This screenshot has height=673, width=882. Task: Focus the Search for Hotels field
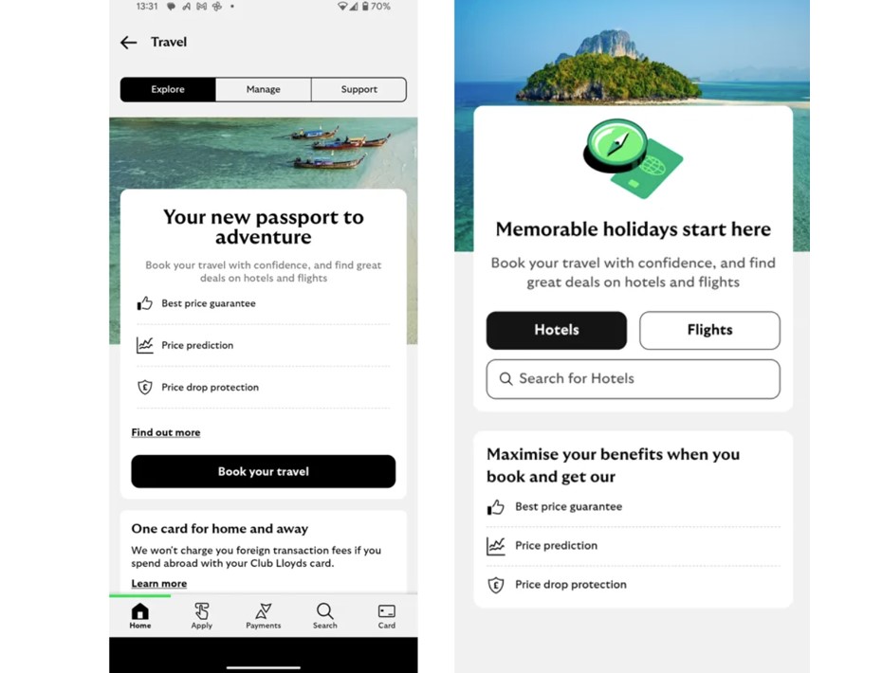[x=633, y=379]
